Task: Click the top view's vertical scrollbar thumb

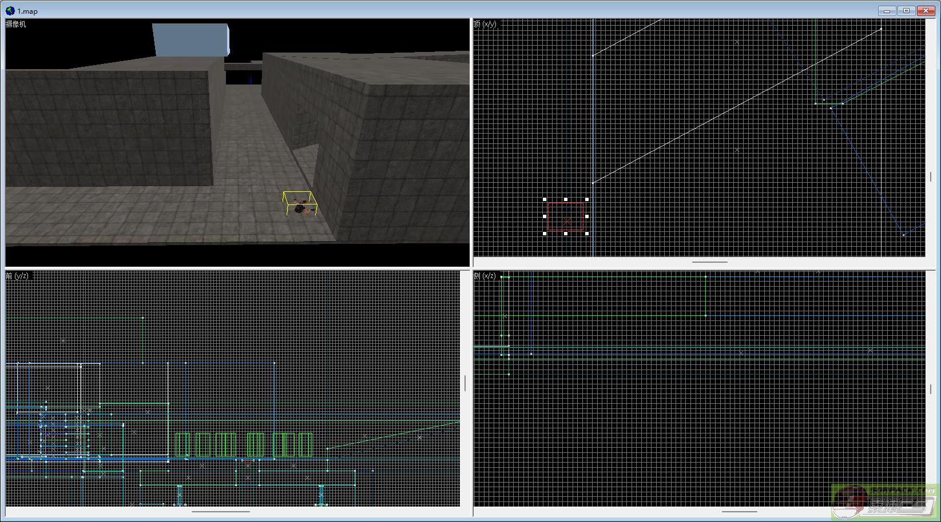Action: 931,177
